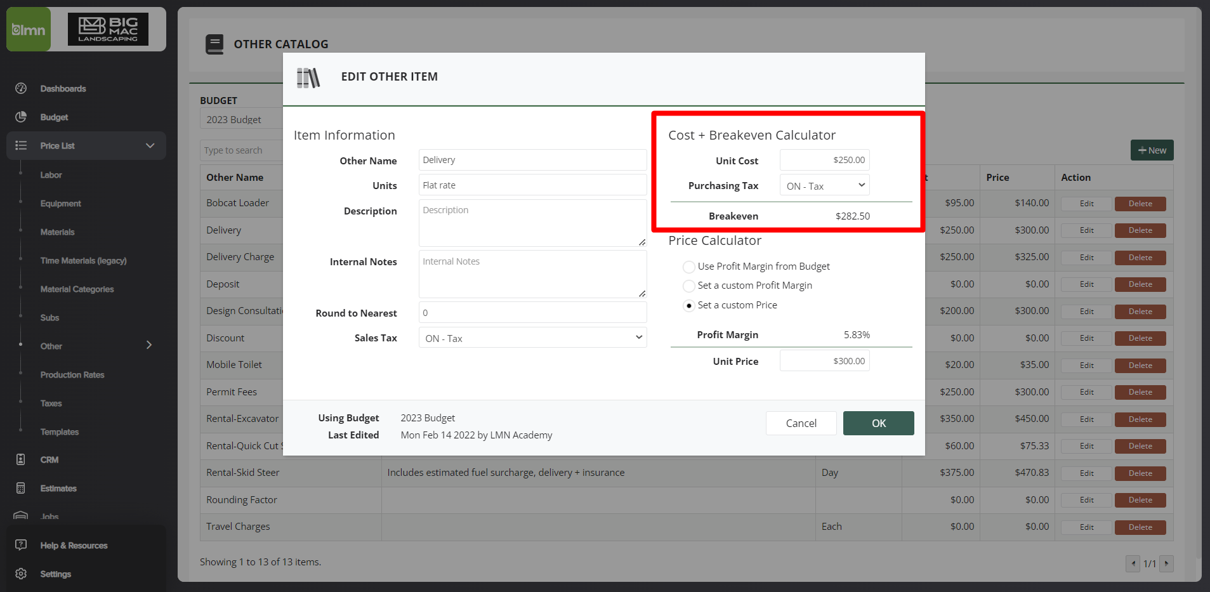The width and height of the screenshot is (1210, 592).
Task: Open Templates menu item
Action: (60, 432)
